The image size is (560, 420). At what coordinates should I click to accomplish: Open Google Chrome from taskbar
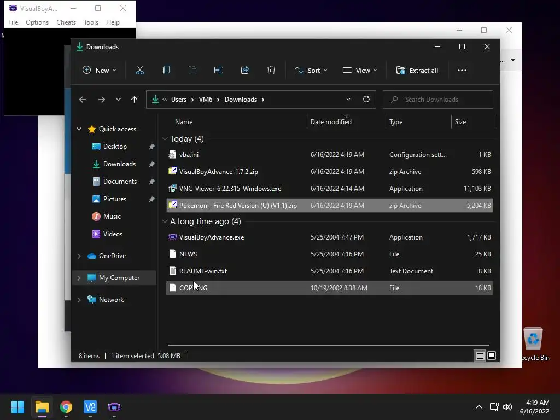pyautogui.click(x=66, y=407)
